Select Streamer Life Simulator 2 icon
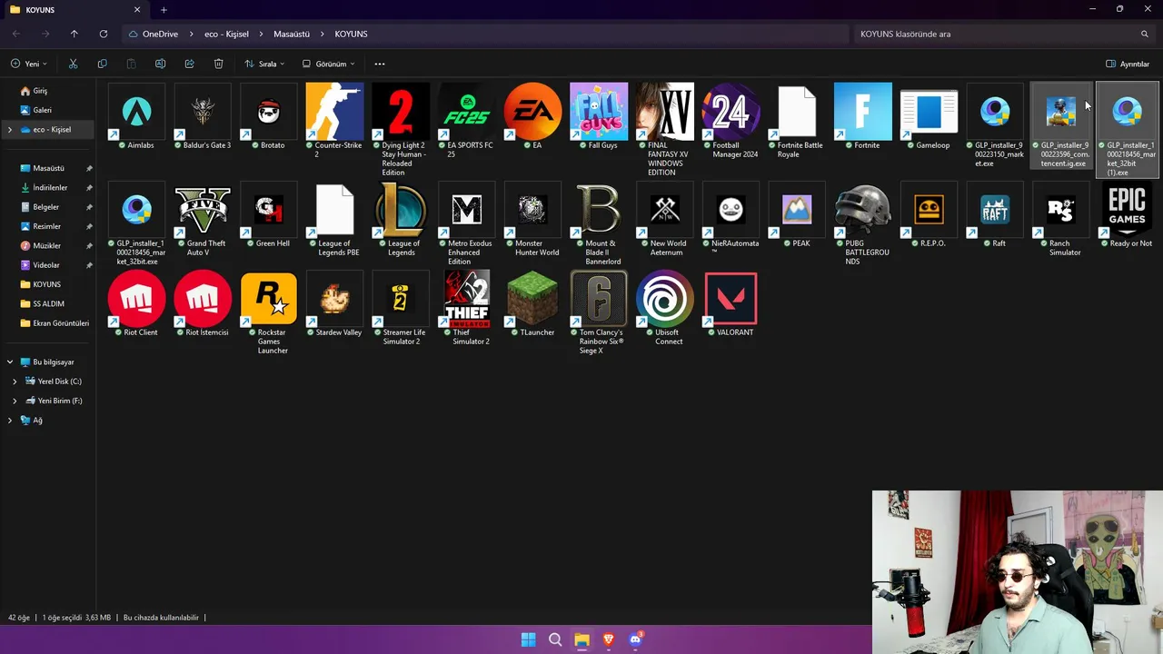This screenshot has width=1163, height=654. point(401,299)
